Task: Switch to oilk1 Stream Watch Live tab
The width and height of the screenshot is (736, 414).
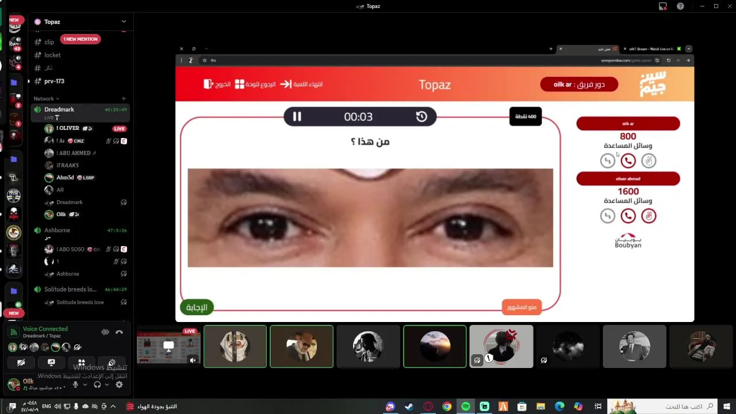Action: click(651, 49)
